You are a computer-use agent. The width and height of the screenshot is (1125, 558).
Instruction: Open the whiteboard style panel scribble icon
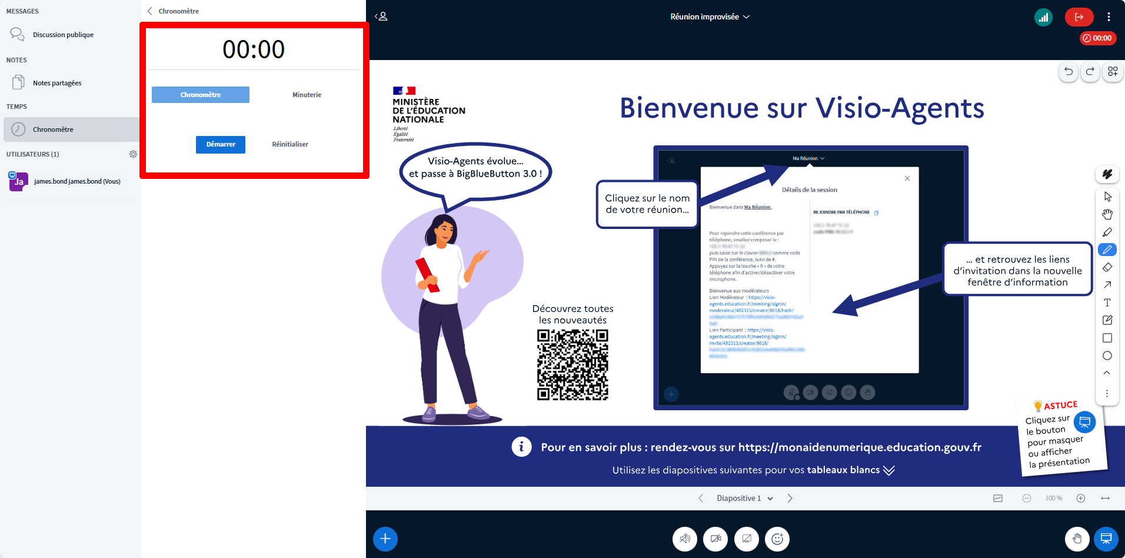pyautogui.click(x=1107, y=174)
